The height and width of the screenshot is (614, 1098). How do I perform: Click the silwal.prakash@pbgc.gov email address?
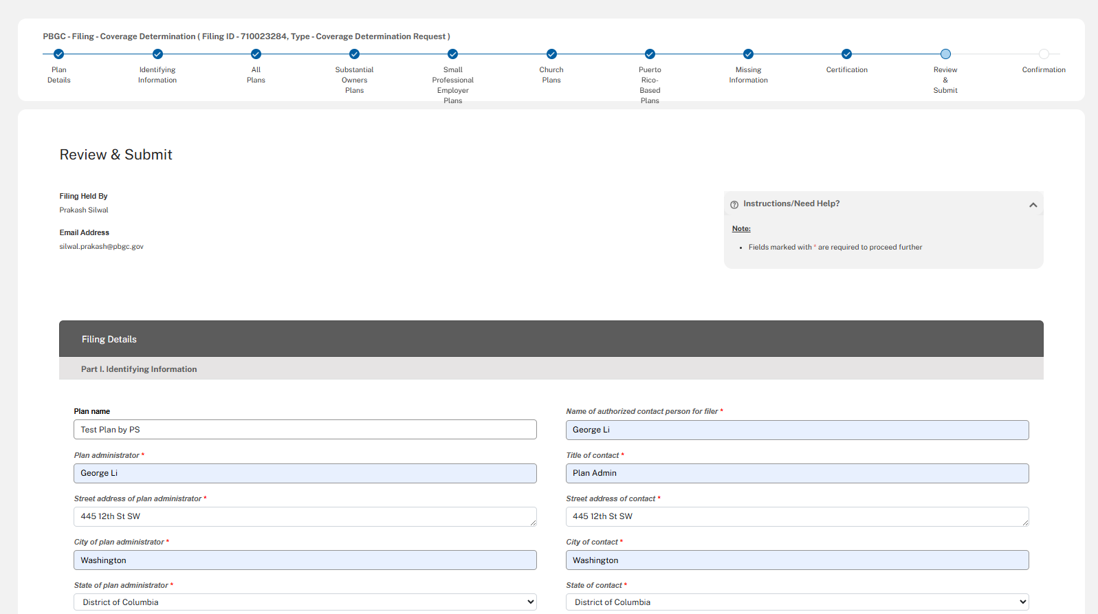tap(102, 247)
